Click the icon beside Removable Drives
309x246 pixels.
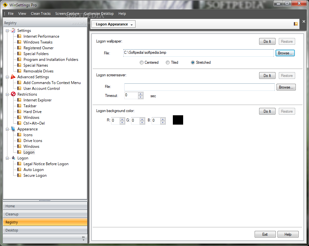[x=19, y=71]
